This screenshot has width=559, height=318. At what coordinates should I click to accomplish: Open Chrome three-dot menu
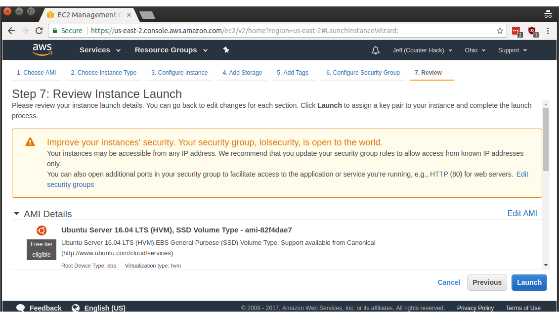548,31
